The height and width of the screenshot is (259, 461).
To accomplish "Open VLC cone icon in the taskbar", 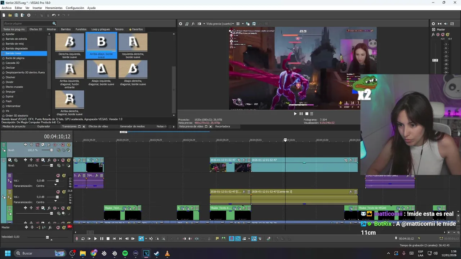I will (x=167, y=253).
